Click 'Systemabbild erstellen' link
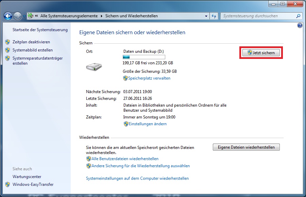 coord(33,50)
